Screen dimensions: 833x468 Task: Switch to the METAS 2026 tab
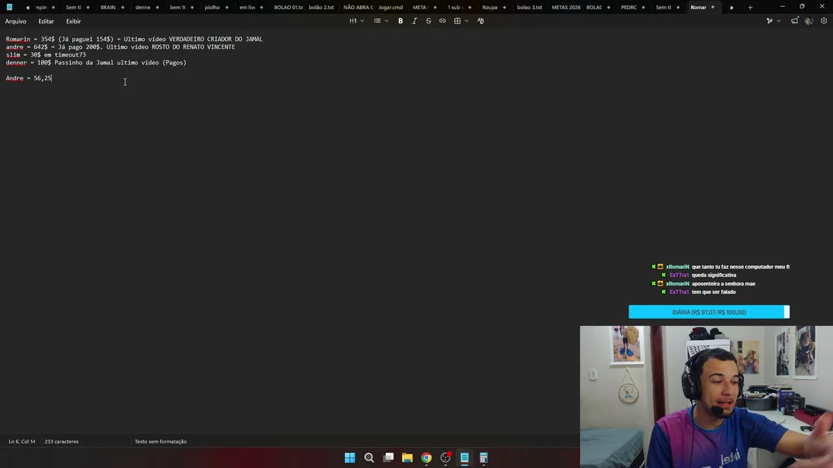(566, 7)
